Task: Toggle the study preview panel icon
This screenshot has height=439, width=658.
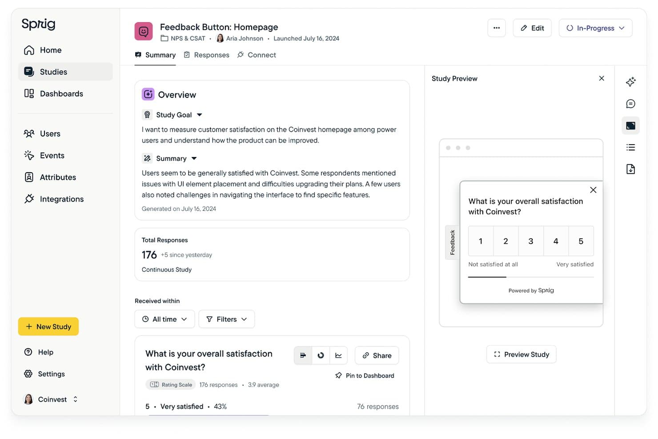Action: (x=630, y=125)
